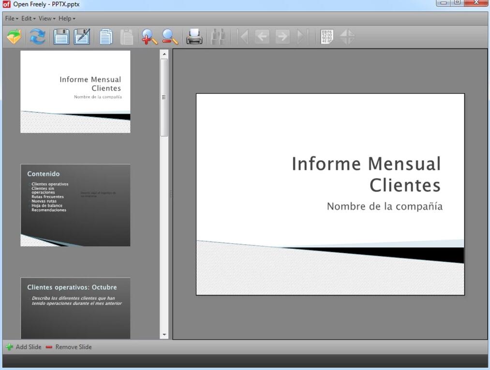
Task: Zoom in with the magnifier plus icon
Action: tap(149, 37)
